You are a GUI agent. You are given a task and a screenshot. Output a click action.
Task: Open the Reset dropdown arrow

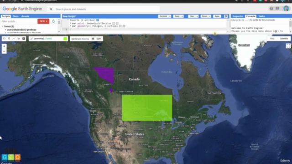(x=210, y=16)
